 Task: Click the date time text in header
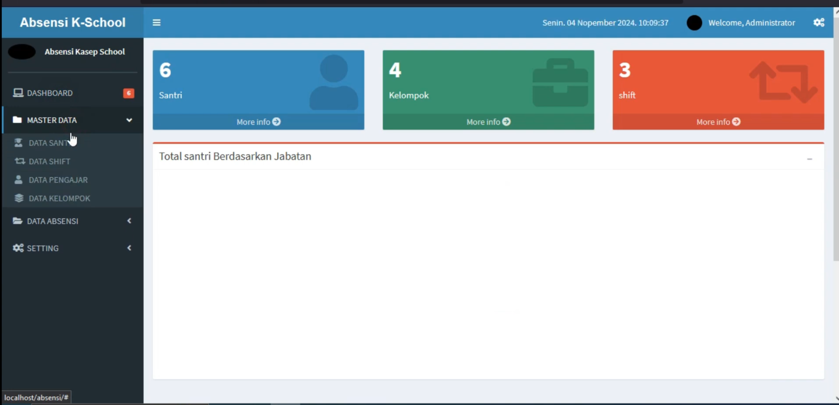(605, 23)
